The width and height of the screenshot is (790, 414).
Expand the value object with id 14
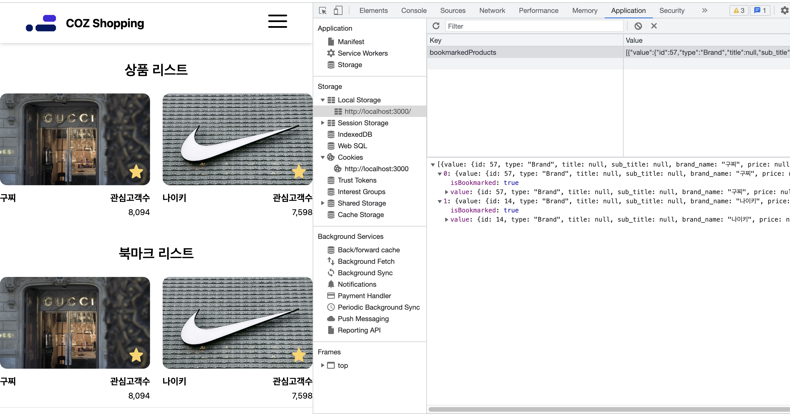(447, 220)
